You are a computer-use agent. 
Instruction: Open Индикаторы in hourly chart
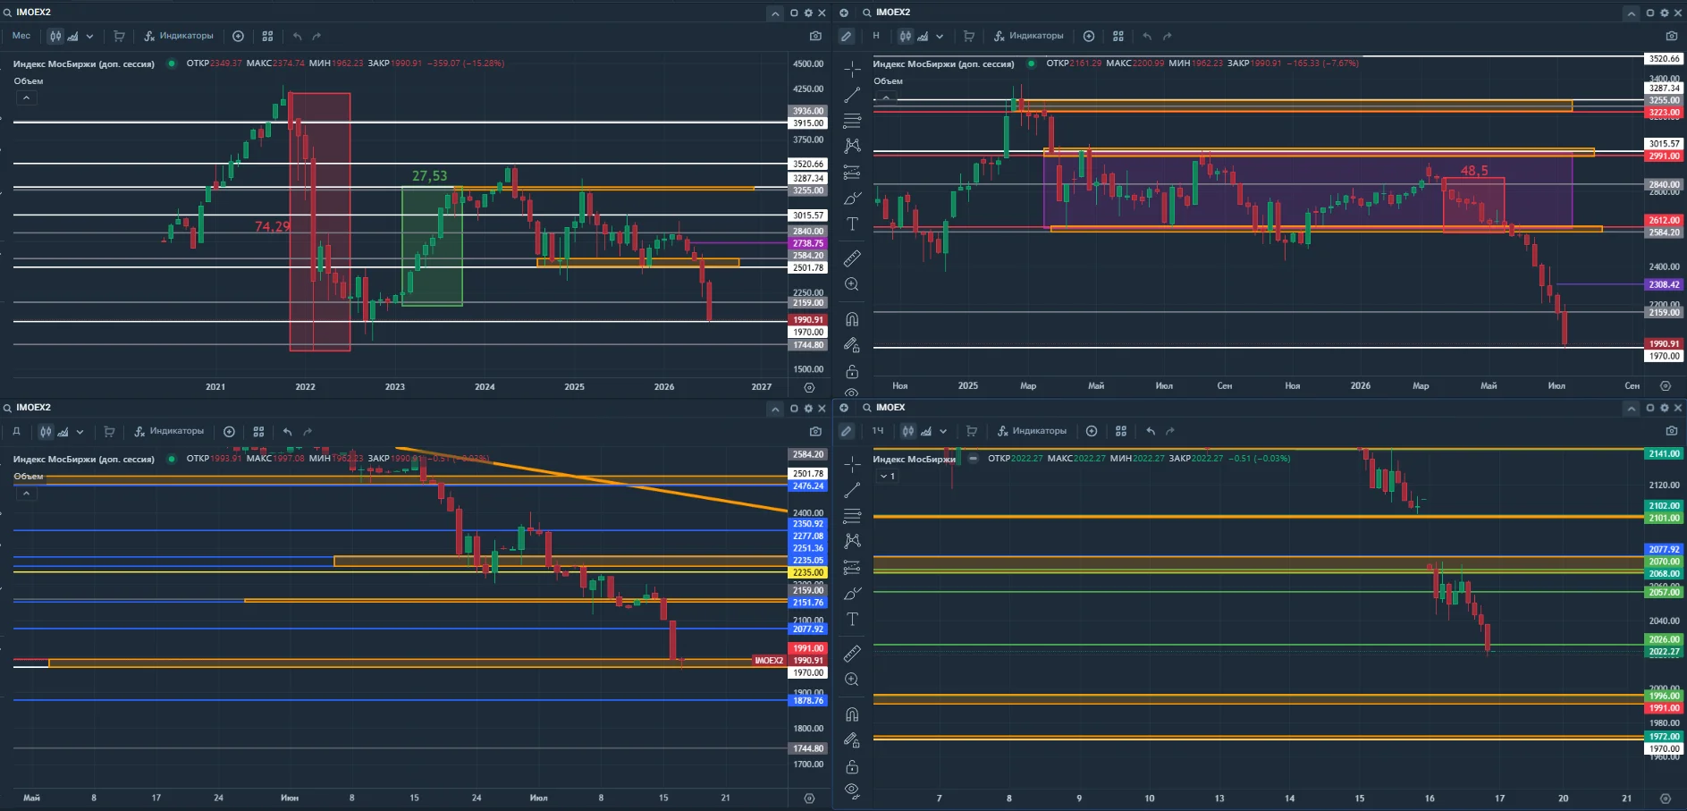(x=1031, y=431)
